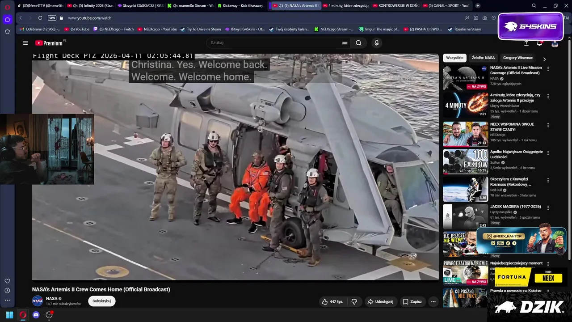This screenshot has width=572, height=322.
Task: Go back with browser back arrow
Action: point(21,18)
